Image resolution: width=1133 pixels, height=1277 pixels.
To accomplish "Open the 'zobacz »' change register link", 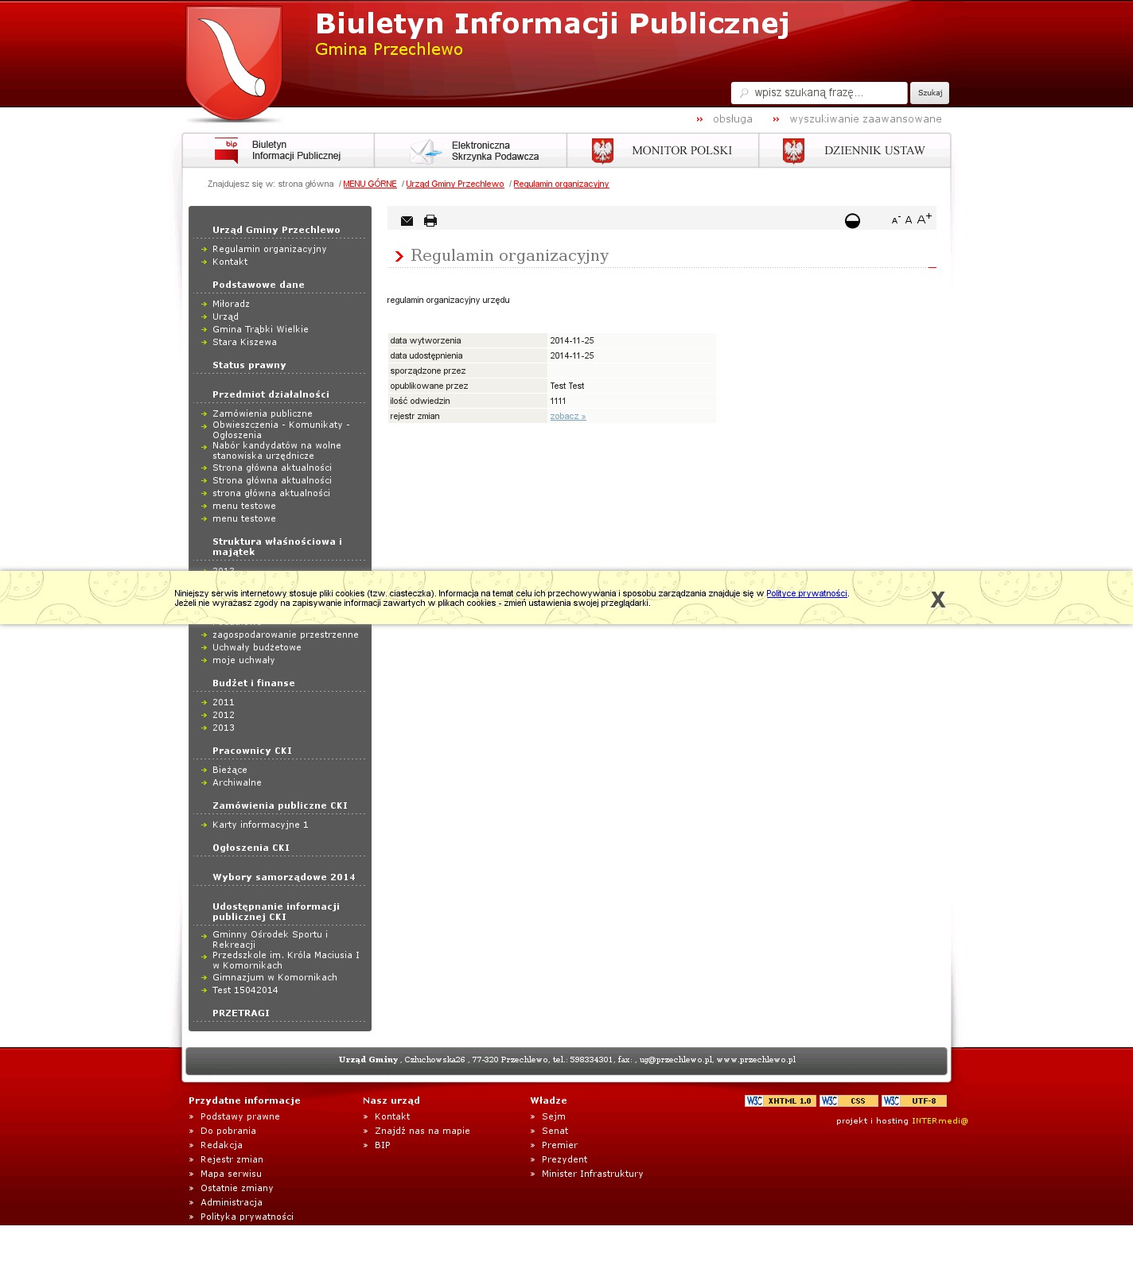I will (567, 417).
